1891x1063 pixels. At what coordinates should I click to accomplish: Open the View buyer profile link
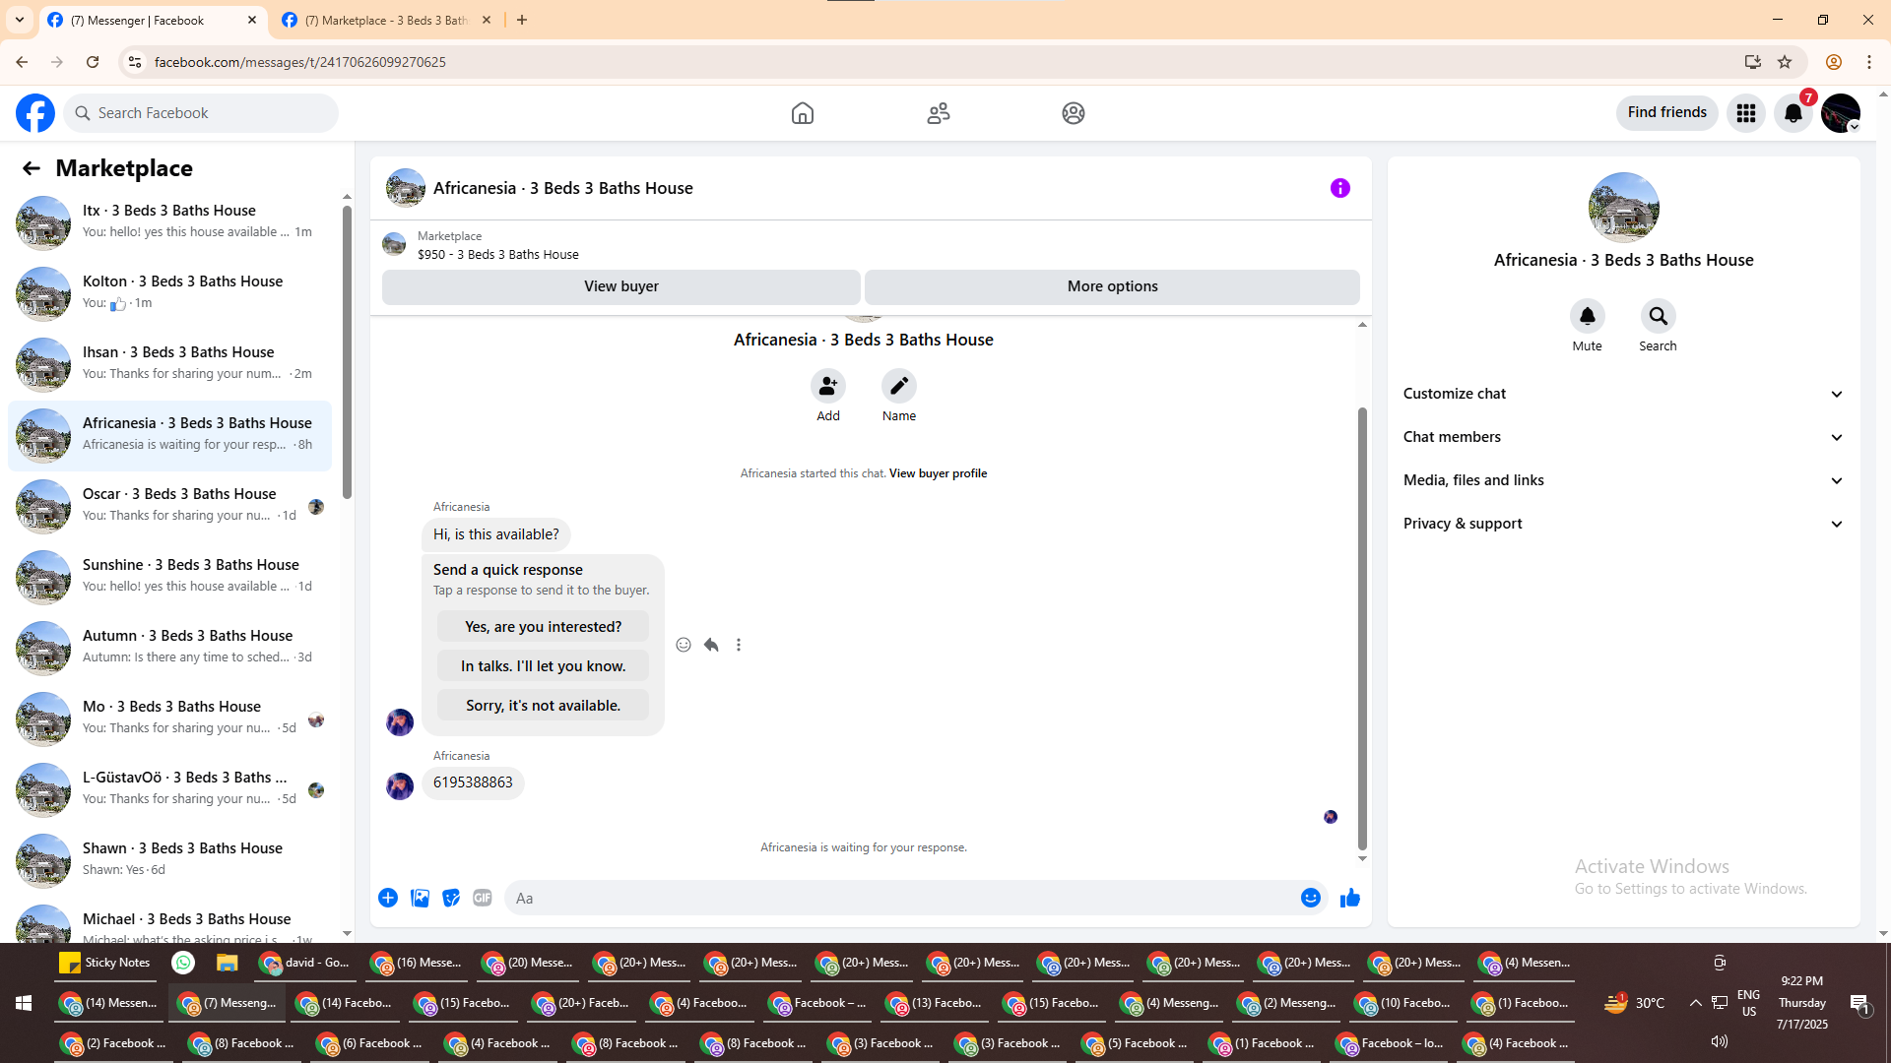[x=938, y=473]
